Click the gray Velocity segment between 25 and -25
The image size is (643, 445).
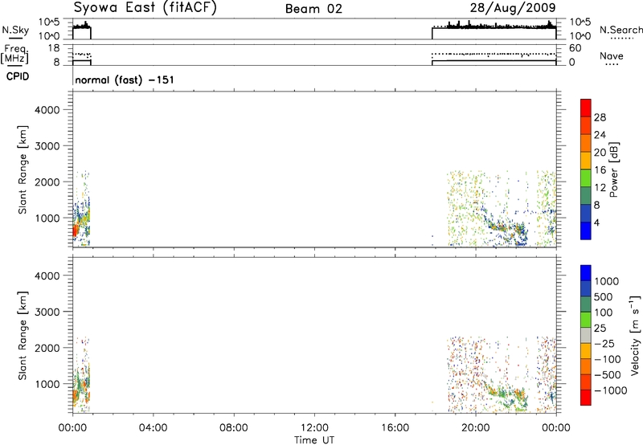coord(586,335)
